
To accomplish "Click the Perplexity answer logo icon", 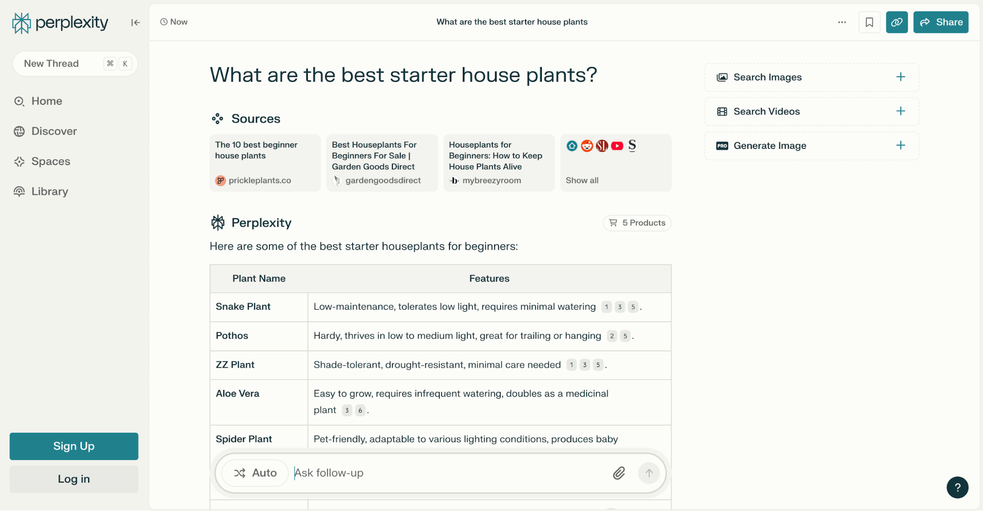I will click(x=218, y=223).
